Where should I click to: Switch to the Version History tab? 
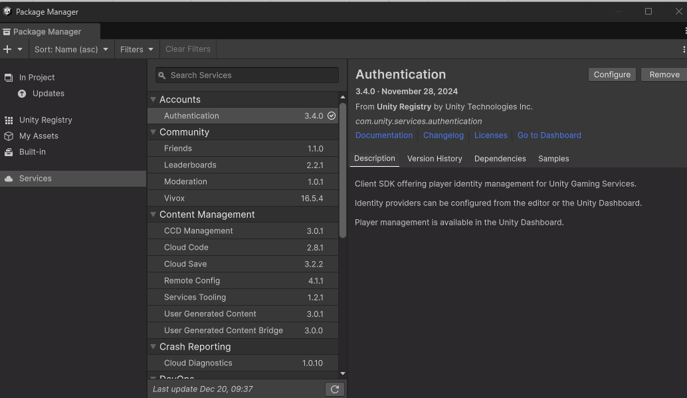(435, 159)
